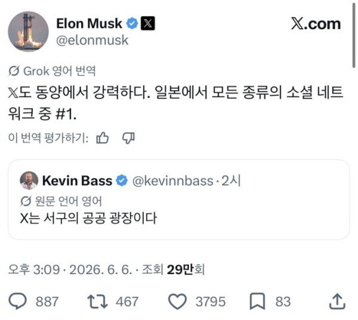This screenshot has height=320, width=358.
Task: Open the @elonmusk handle link
Action: point(92,40)
